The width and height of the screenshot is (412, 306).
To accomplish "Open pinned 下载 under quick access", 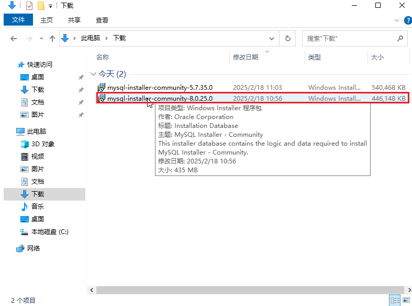I will [38, 90].
